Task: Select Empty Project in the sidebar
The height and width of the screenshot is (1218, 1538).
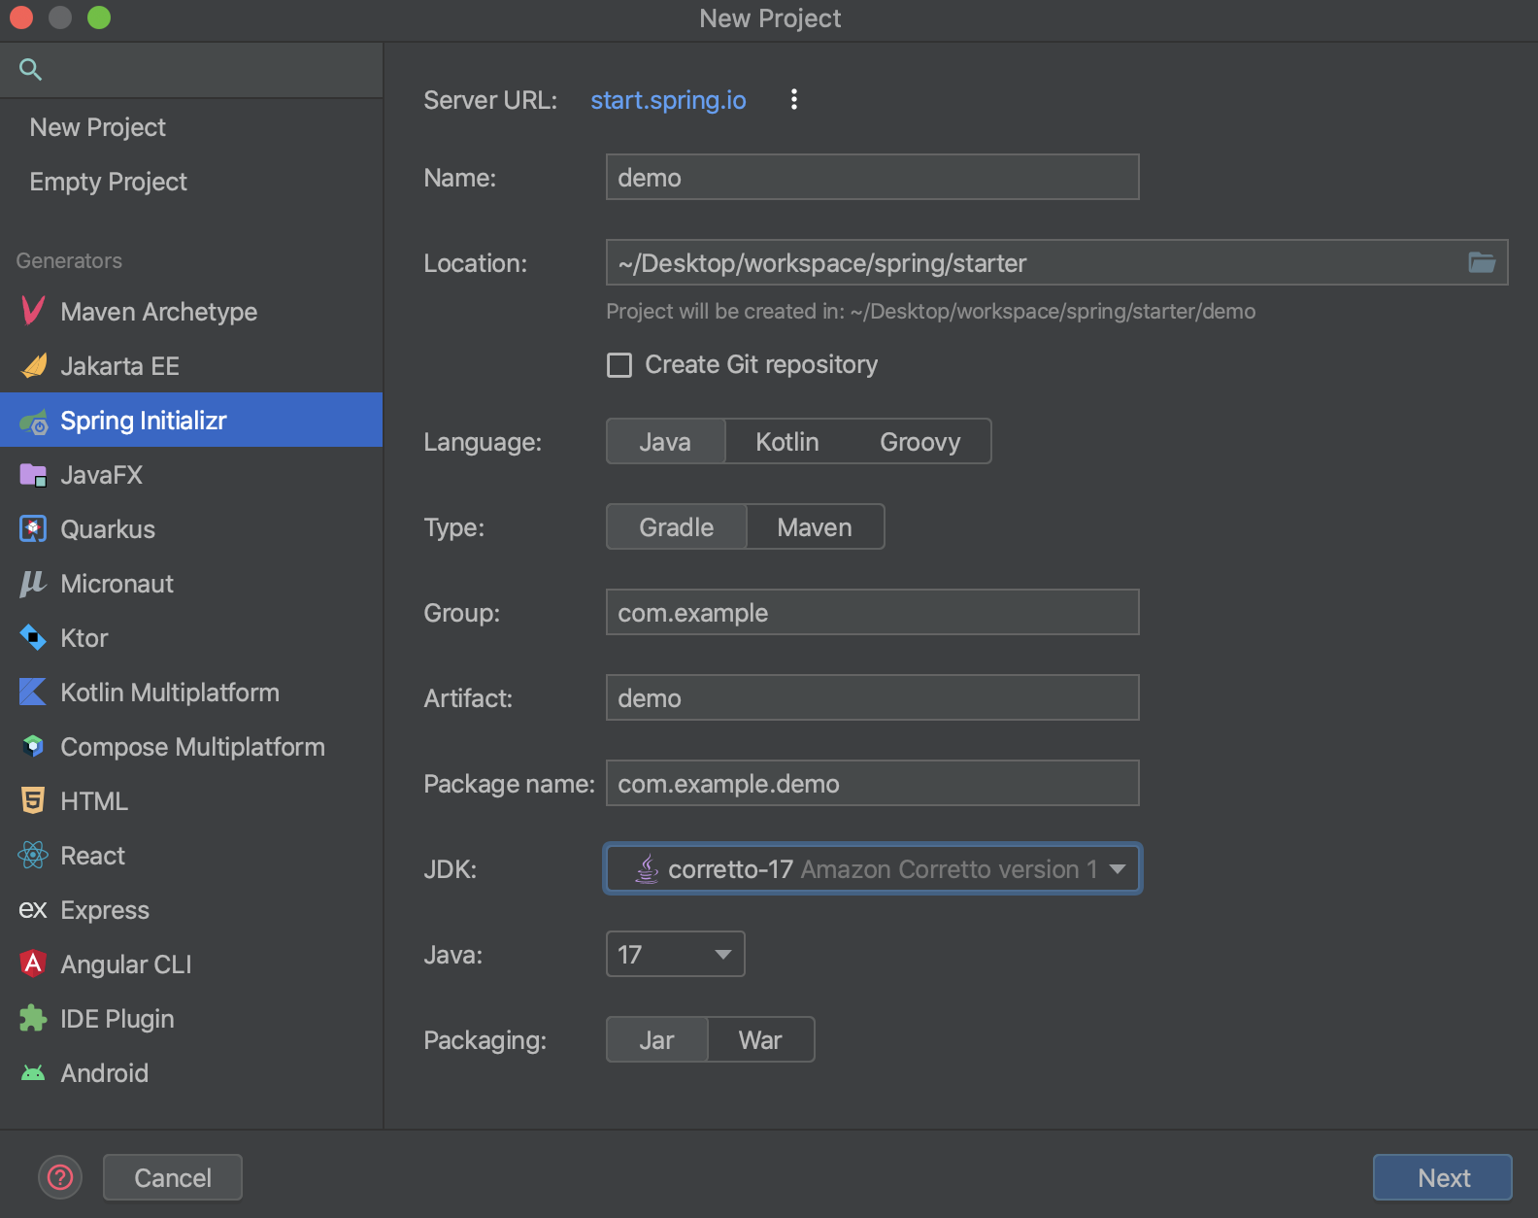Action: [x=191, y=182]
